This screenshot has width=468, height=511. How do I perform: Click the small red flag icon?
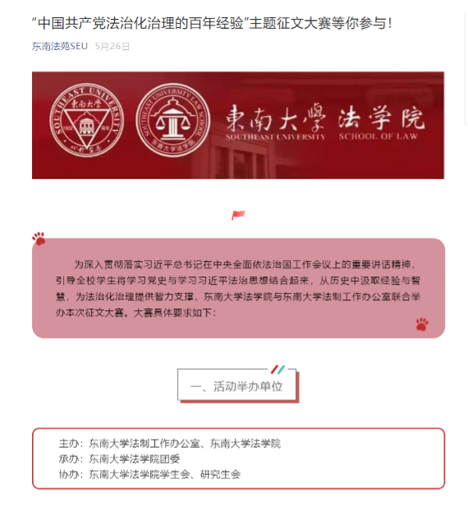(x=238, y=215)
